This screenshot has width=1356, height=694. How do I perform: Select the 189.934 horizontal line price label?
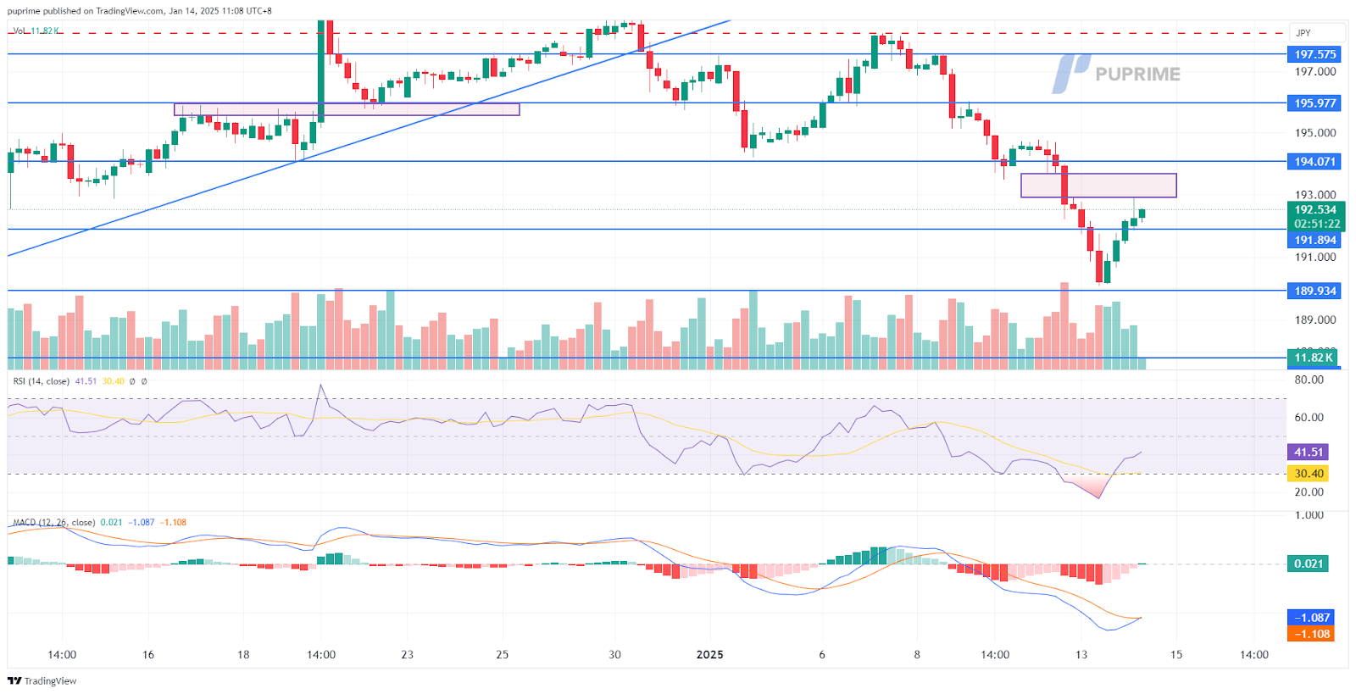[1315, 291]
